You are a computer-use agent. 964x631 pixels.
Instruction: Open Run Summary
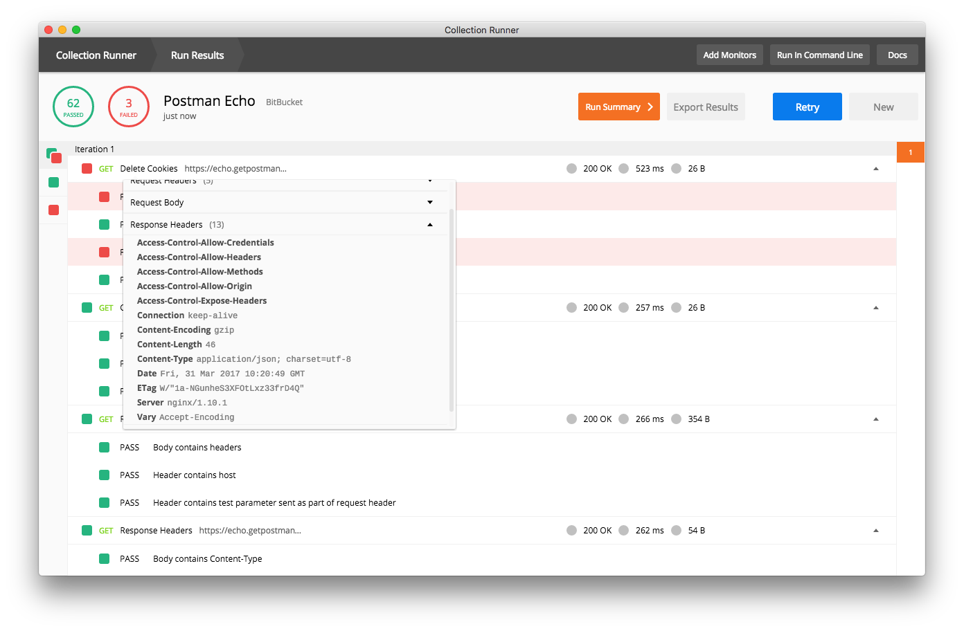click(619, 107)
